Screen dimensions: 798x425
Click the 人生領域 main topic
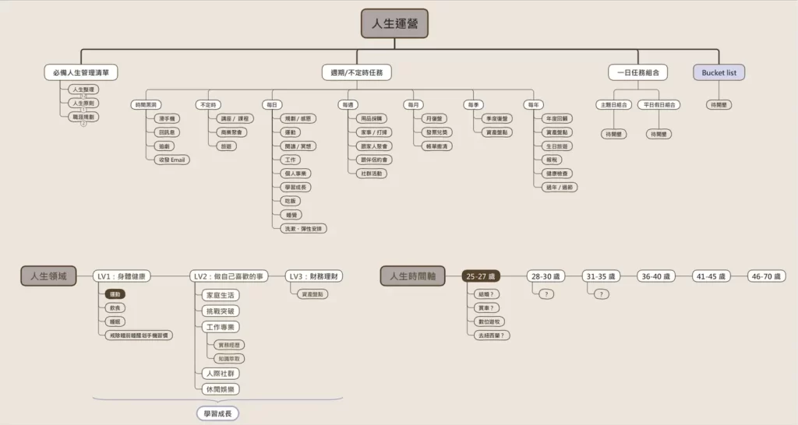point(48,276)
